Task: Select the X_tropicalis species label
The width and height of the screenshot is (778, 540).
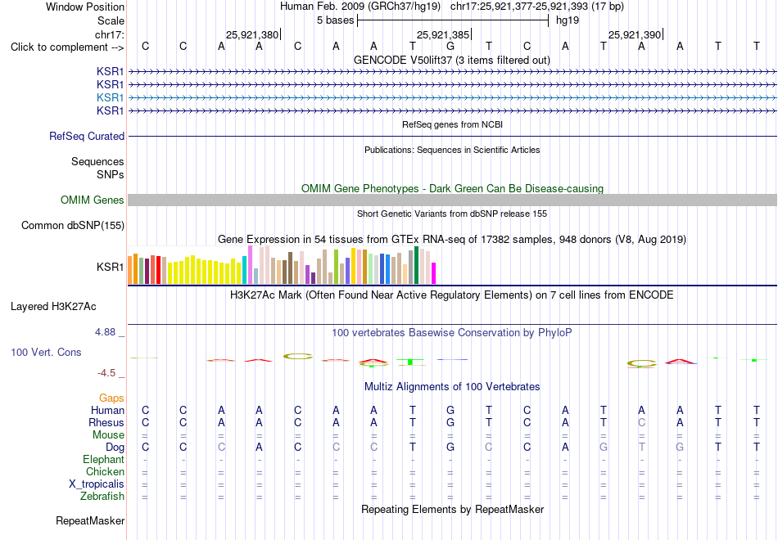Action: point(97,484)
